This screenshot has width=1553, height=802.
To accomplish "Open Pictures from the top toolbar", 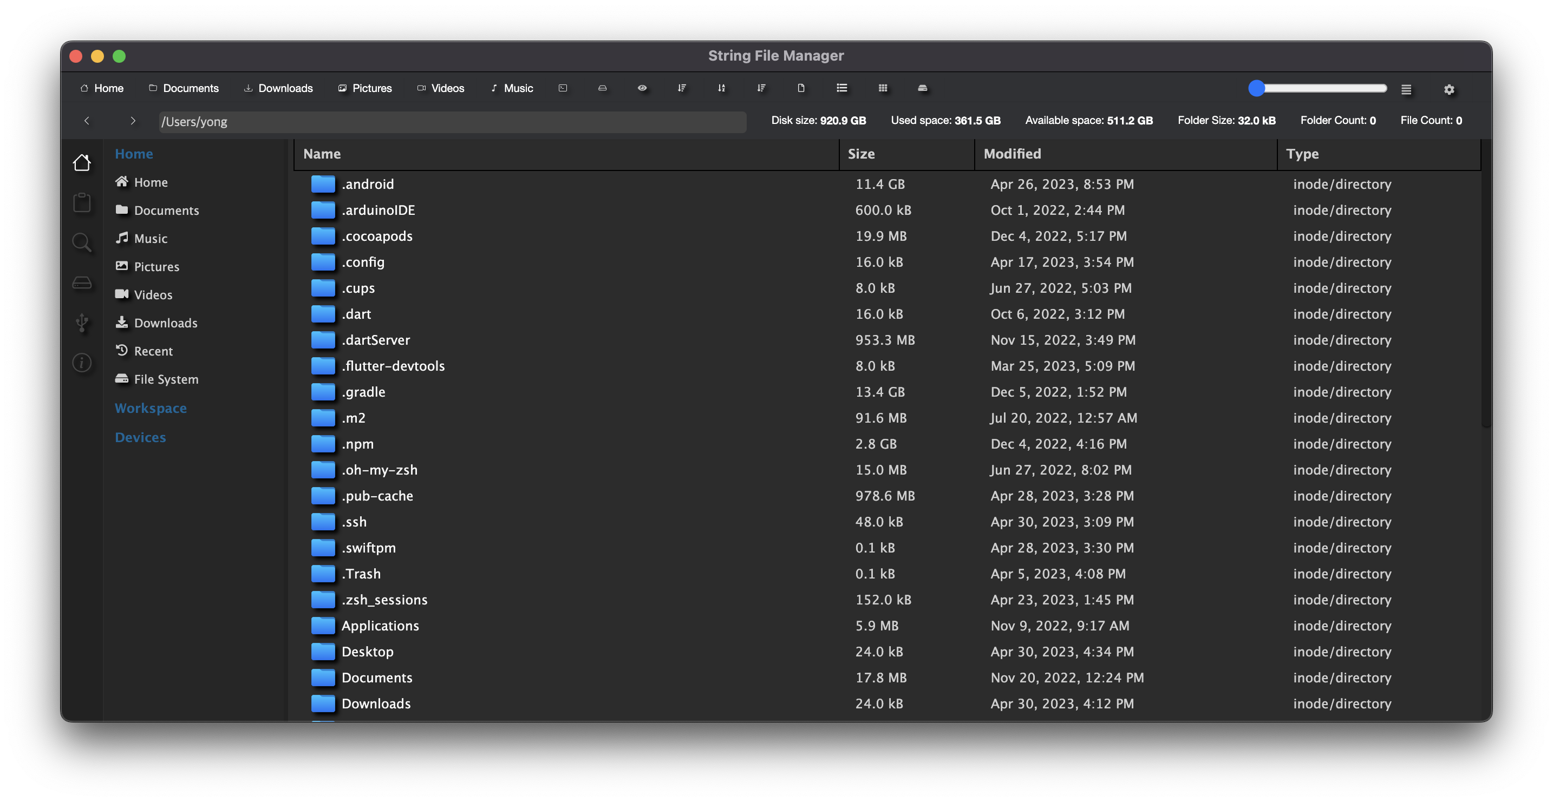I will click(365, 88).
